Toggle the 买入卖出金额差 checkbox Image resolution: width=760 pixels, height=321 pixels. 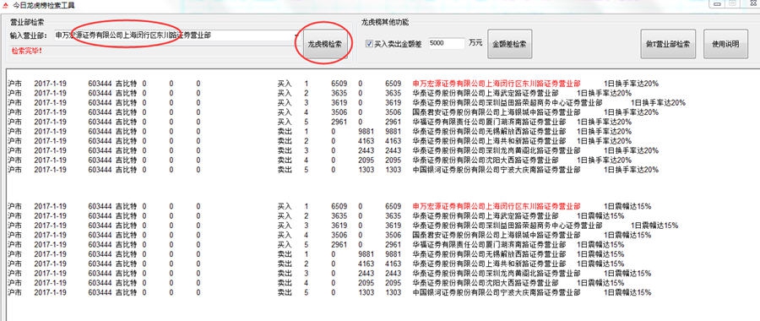(x=369, y=44)
